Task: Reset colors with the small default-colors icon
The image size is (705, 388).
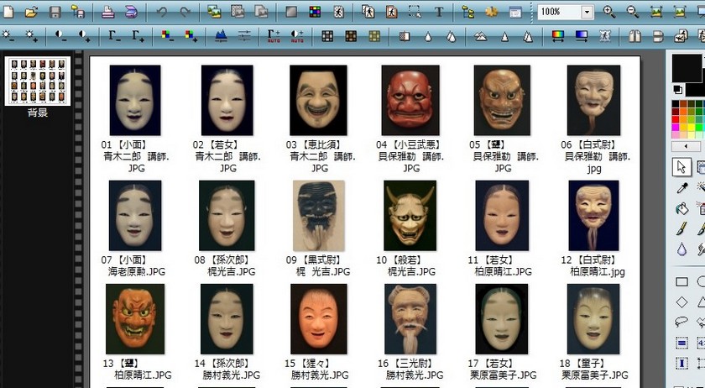Action: (676, 90)
